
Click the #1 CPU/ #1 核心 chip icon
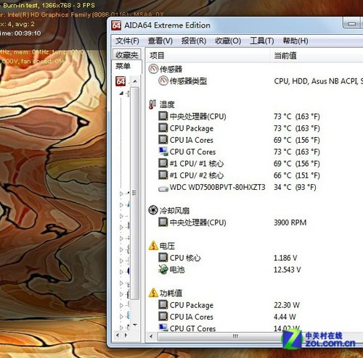(163, 163)
